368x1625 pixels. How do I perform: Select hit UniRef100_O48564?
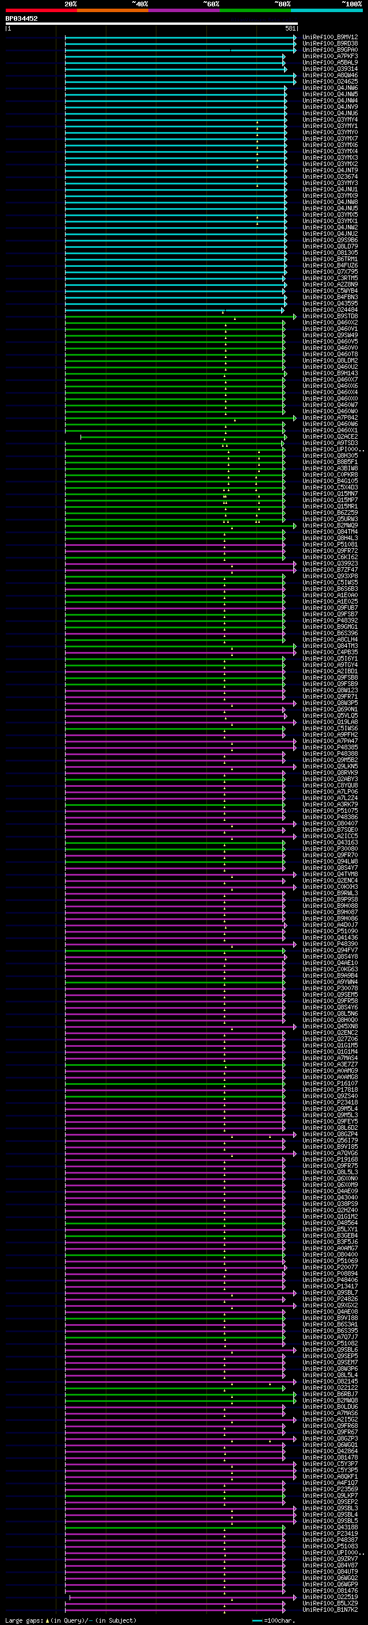(x=330, y=1223)
